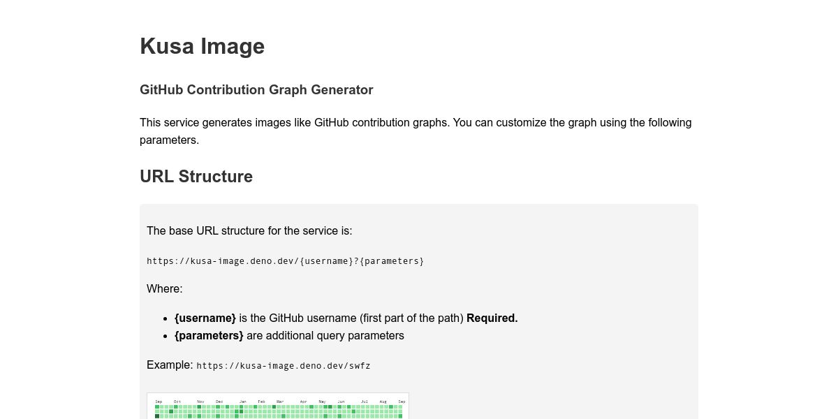This screenshot has width=838, height=419.
Task: Click the Mar month label on graph
Action: [x=280, y=402]
